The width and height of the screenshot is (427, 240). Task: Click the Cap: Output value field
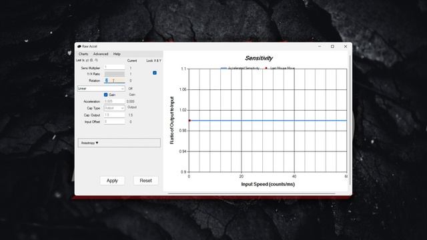click(114, 115)
